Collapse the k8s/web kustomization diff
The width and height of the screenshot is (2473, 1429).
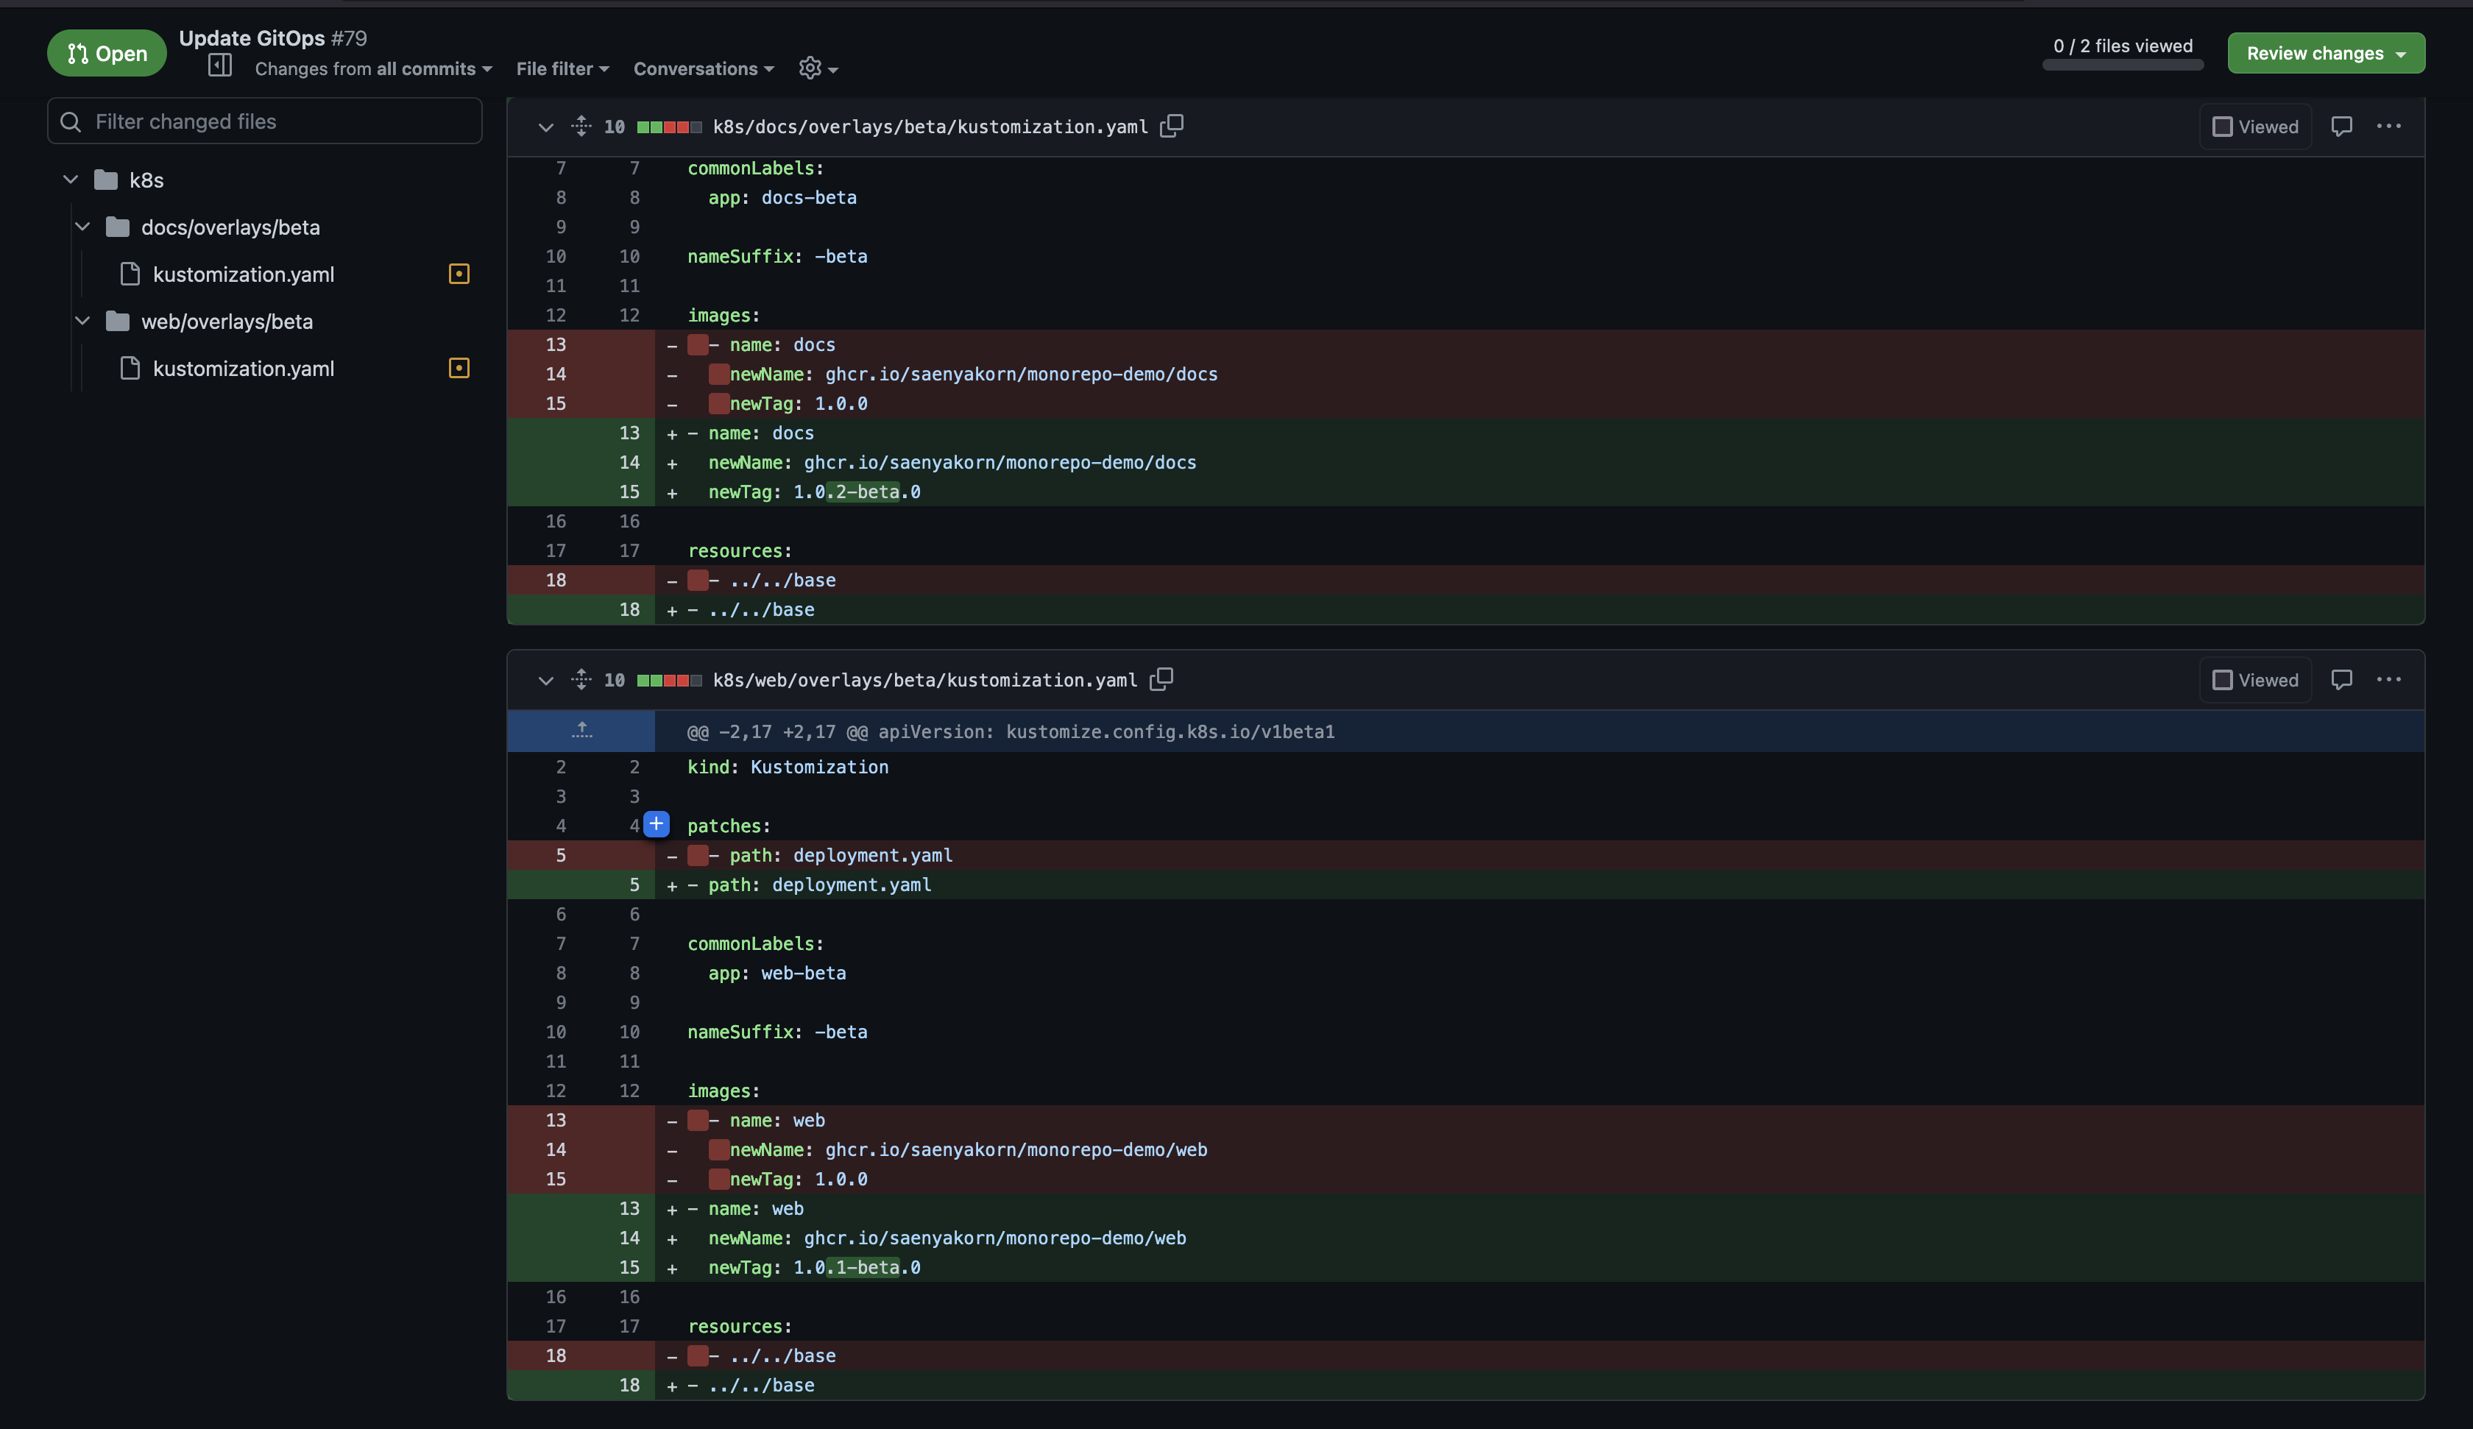click(545, 680)
